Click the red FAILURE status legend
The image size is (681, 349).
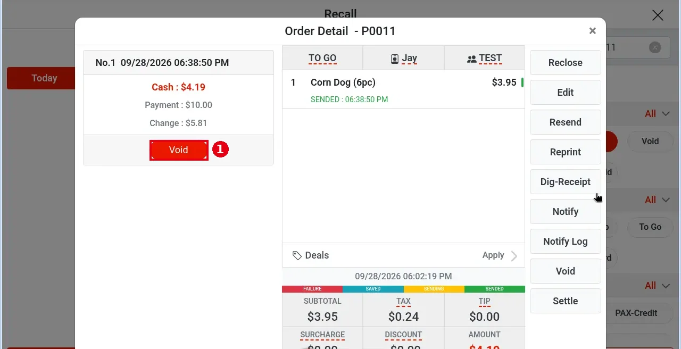[x=312, y=289]
